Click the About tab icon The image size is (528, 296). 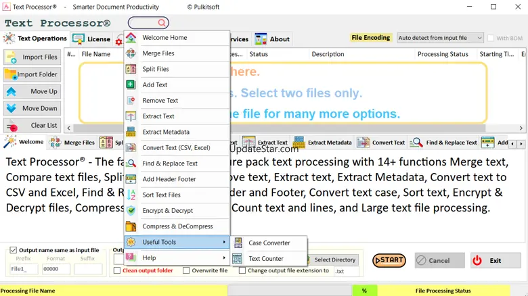[x=261, y=39]
